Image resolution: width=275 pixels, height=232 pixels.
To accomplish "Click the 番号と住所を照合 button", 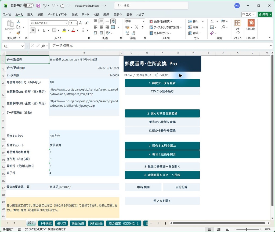I will point(162,154).
